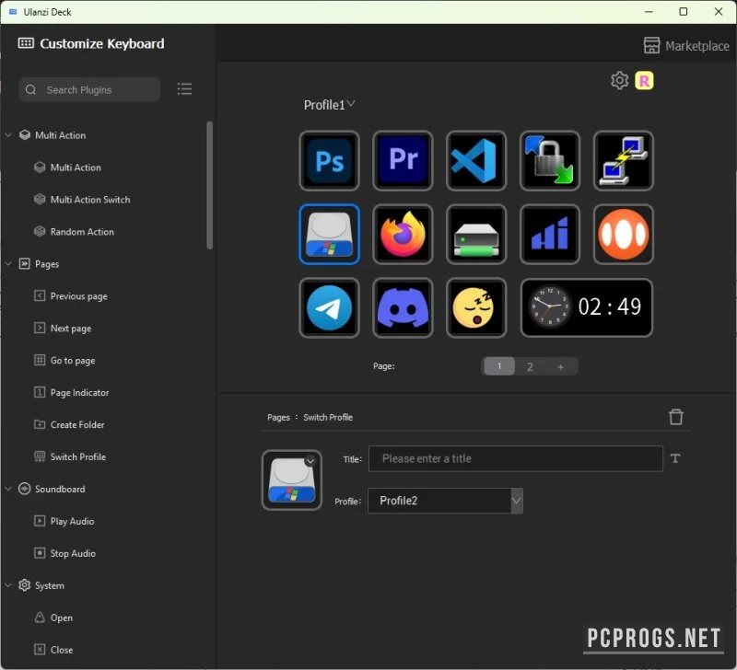The image size is (737, 670).
Task: Select the Premiere Pro key
Action: [403, 160]
